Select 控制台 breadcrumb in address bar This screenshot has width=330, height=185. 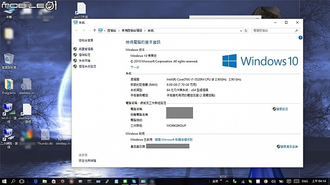112,31
